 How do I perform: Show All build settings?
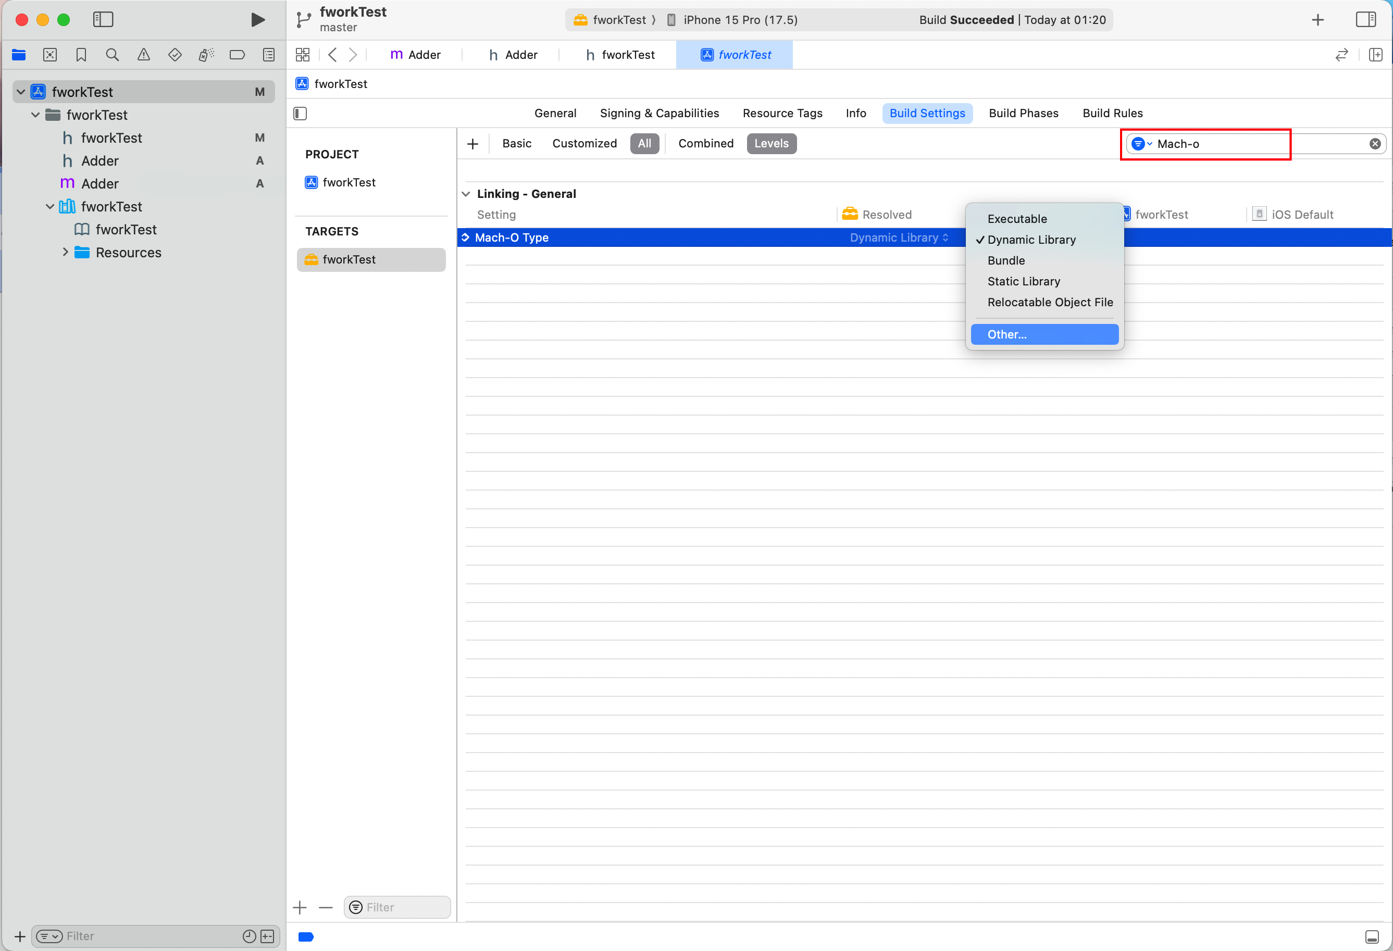tap(644, 143)
